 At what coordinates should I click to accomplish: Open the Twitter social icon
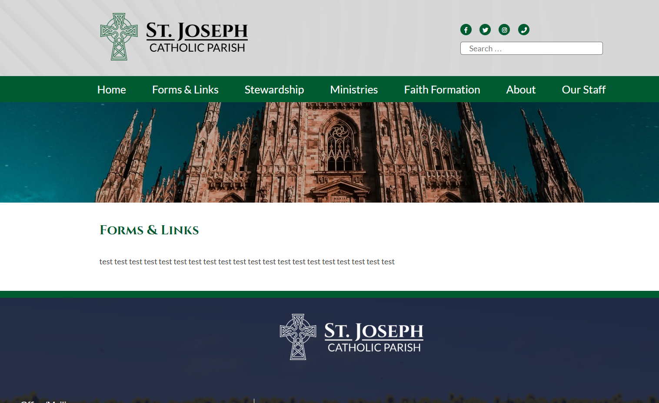(485, 30)
